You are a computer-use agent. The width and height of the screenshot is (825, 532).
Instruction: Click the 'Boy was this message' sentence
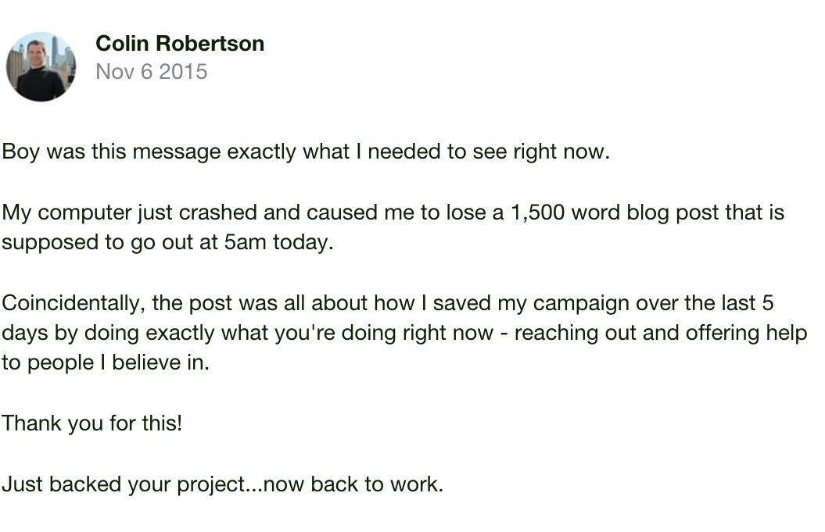click(x=306, y=152)
